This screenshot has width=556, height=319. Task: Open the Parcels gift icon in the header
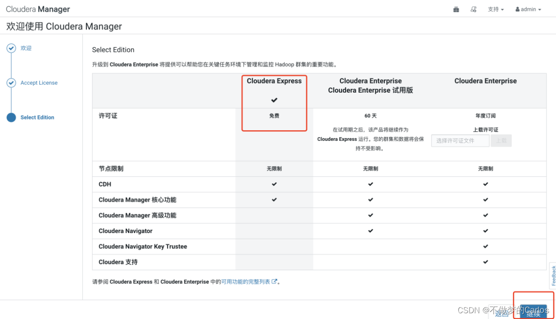click(x=456, y=9)
